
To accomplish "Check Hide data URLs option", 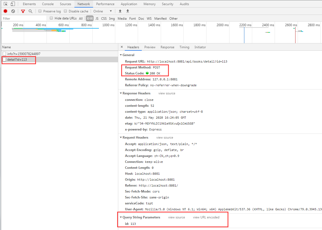I will click(51, 18).
